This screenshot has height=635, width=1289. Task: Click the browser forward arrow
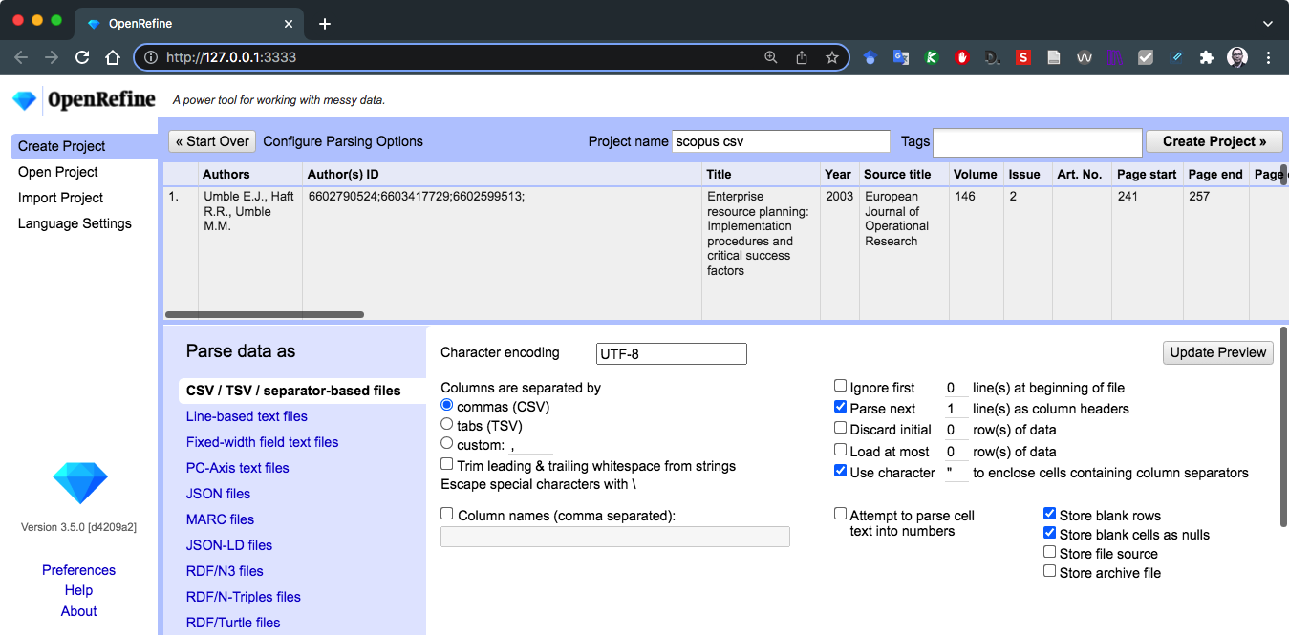coord(52,57)
